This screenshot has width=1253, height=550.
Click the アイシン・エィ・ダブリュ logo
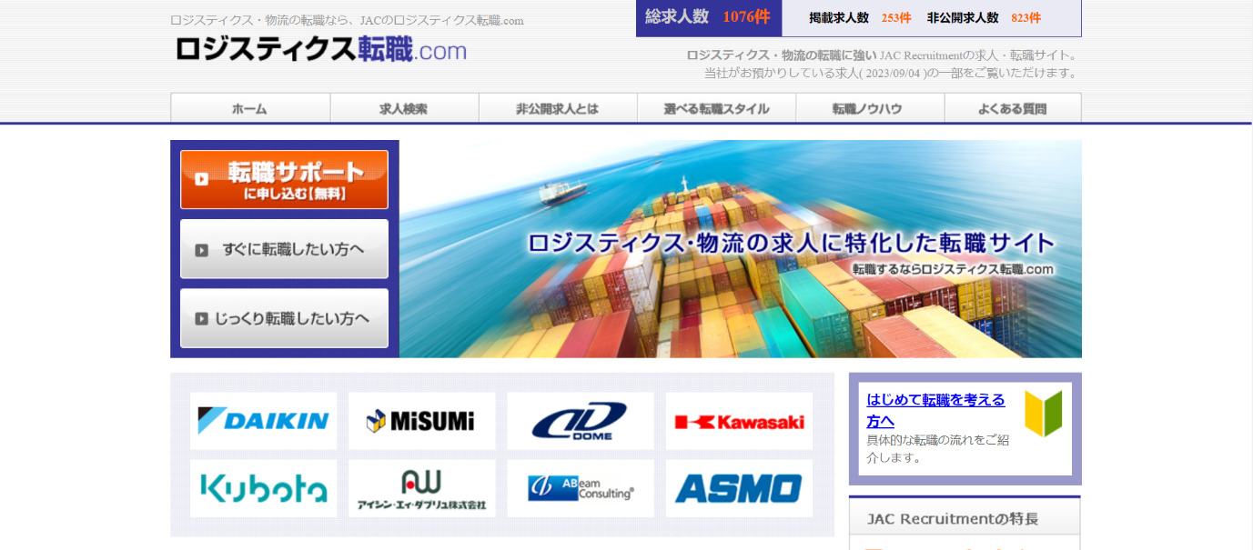pyautogui.click(x=421, y=488)
